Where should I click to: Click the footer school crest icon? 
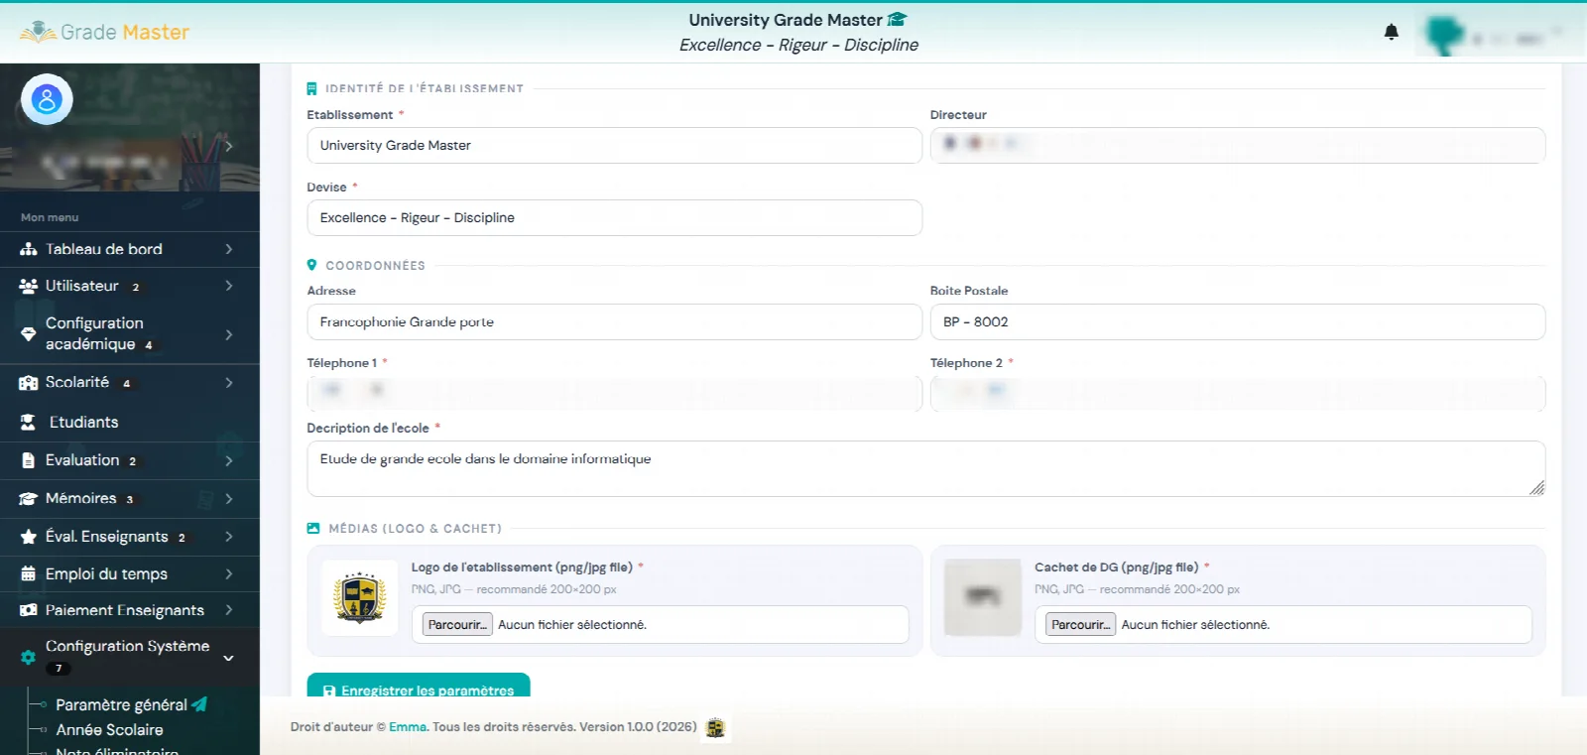point(715,728)
